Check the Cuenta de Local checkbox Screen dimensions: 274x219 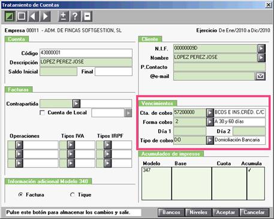[x=42, y=113]
